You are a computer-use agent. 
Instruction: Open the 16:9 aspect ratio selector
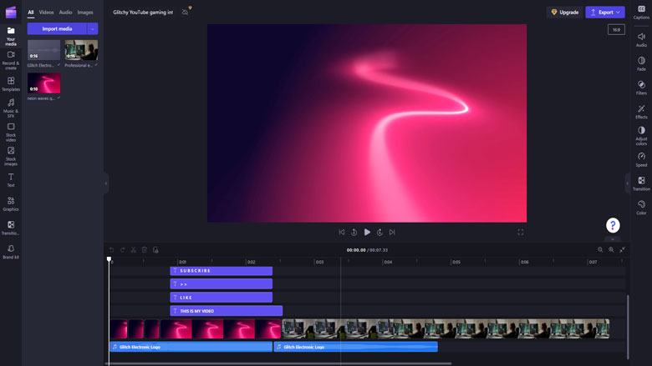click(x=616, y=30)
